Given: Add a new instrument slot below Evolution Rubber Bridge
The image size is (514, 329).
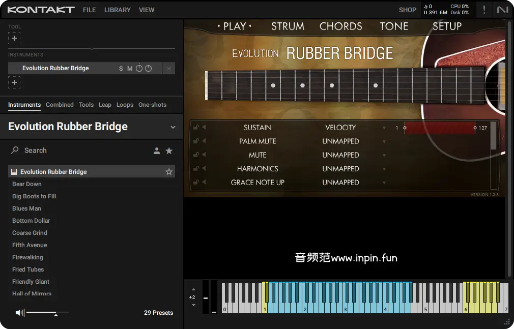Looking at the screenshot, I should [14, 82].
